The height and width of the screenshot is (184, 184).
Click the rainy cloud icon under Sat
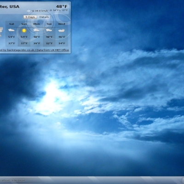pyautogui.click(x=11, y=30)
